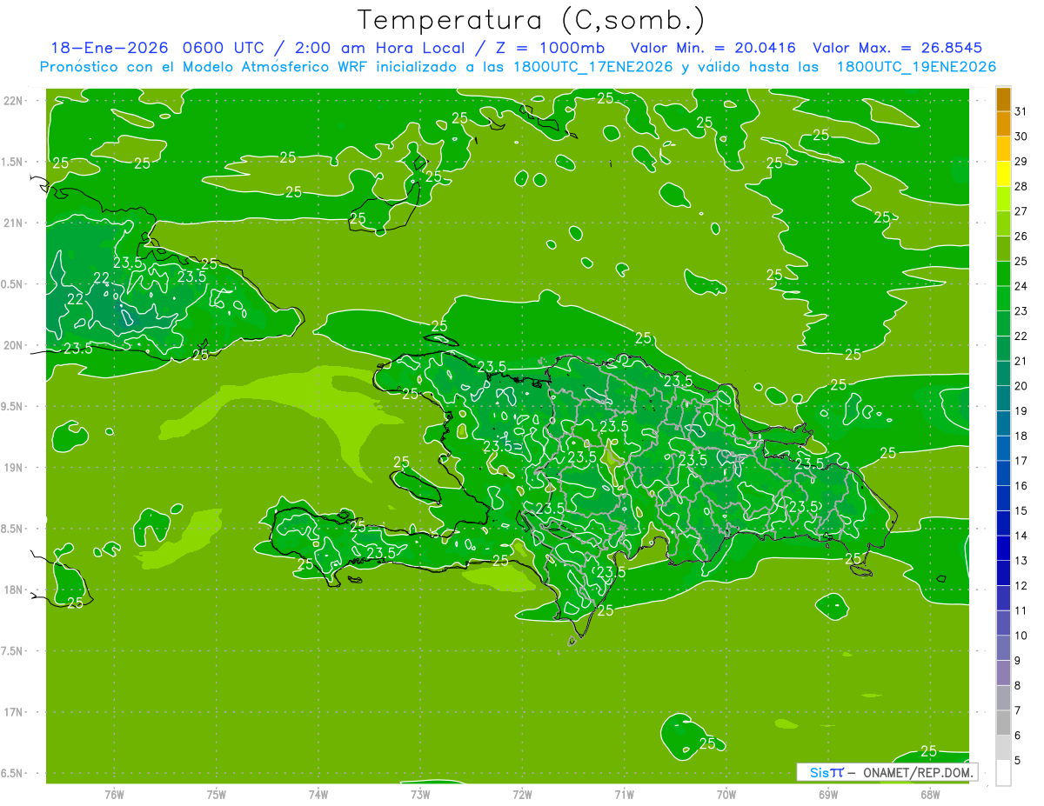Click the light gray swatch between 5 and 6
Image resolution: width=1044 pixels, height=806 pixels.
click(x=1003, y=748)
